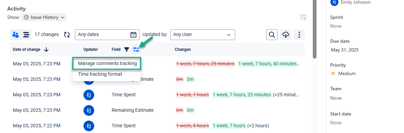Viewport: 404px width, 133px height.
Task: Click the search magnifier icon
Action: (272, 35)
